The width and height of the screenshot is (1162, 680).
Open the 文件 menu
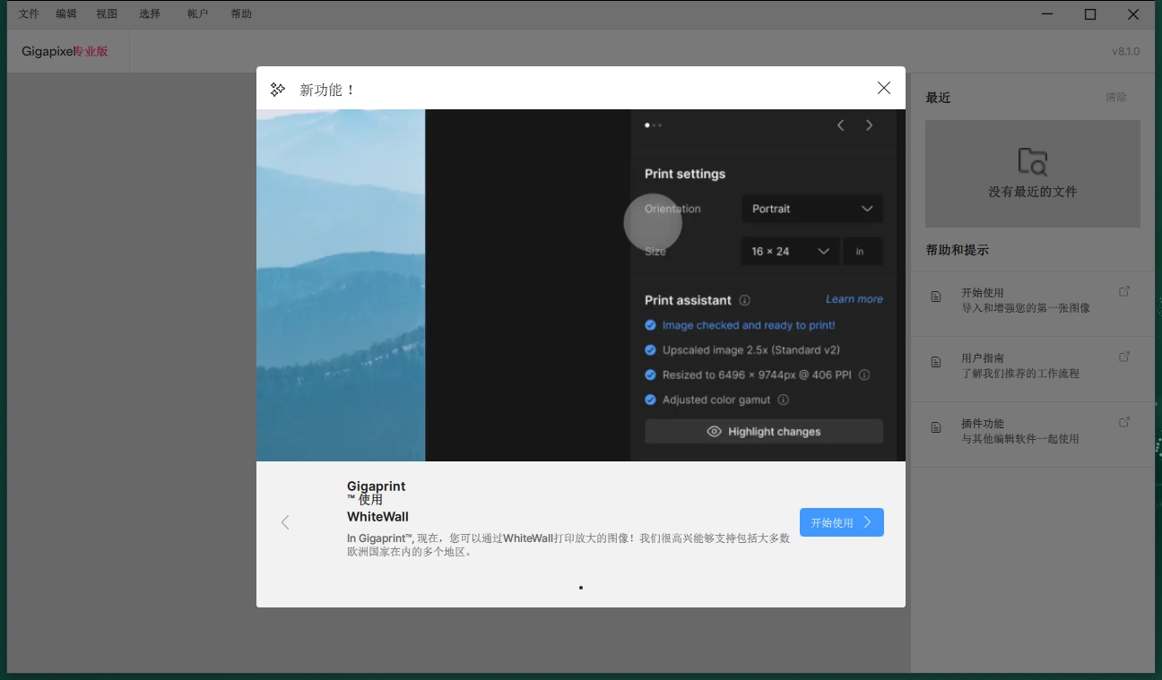[x=28, y=13]
